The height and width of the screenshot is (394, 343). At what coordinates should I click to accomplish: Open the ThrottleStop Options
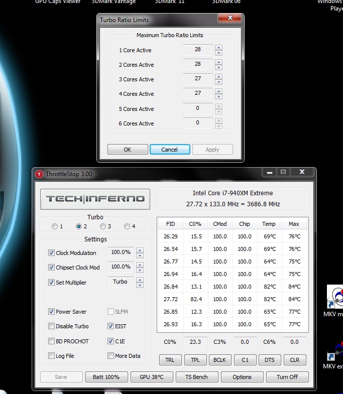(x=242, y=377)
